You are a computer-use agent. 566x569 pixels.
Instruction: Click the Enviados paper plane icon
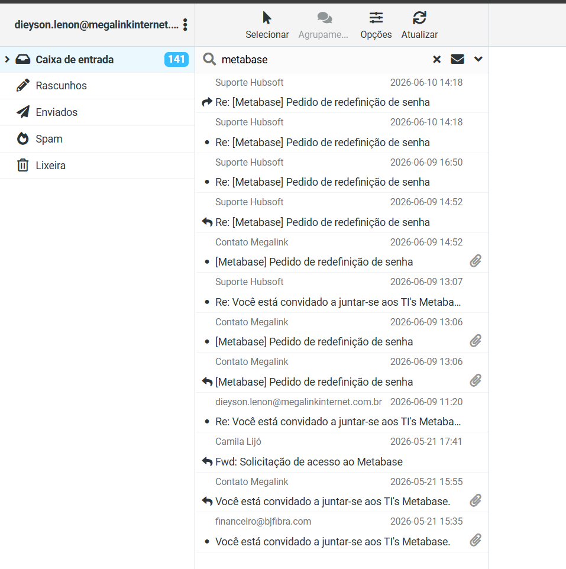click(x=23, y=112)
